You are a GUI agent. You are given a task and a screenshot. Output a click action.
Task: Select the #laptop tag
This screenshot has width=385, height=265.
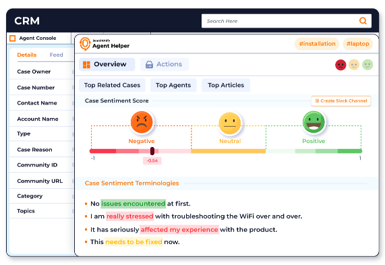(358, 44)
